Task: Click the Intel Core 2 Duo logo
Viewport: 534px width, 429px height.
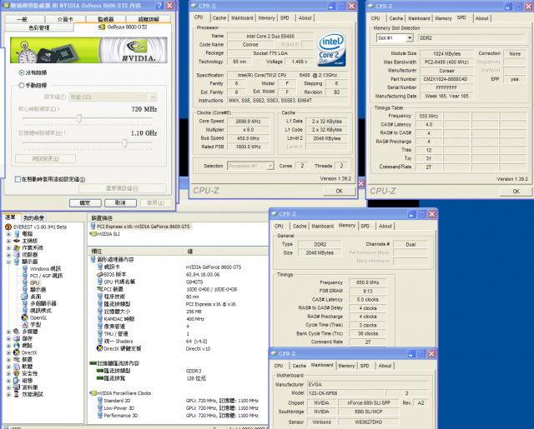Action: pos(332,50)
